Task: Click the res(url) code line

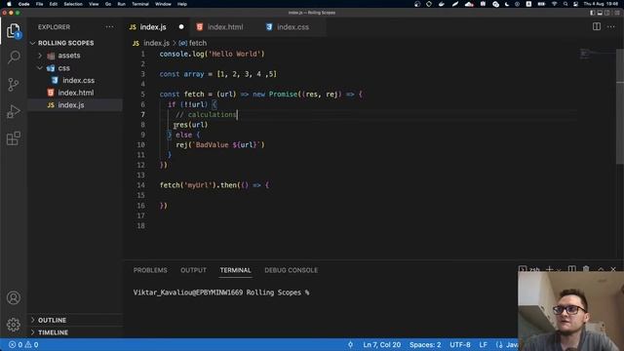Action: (x=191, y=125)
